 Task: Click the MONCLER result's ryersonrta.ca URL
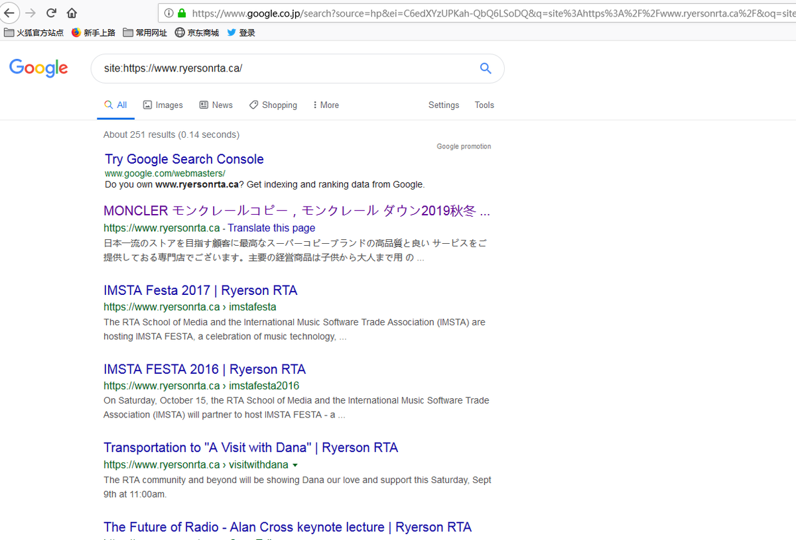161,228
